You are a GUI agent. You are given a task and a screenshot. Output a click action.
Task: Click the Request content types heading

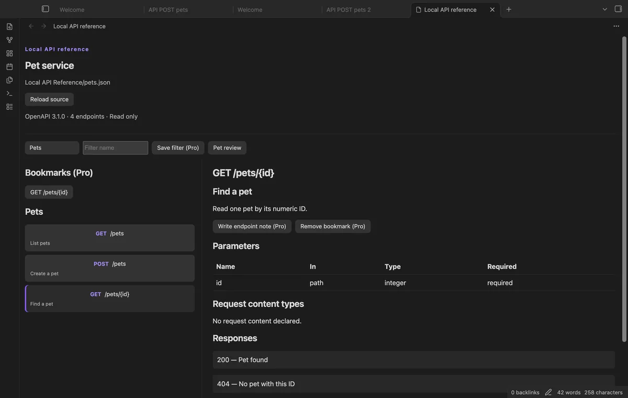click(258, 304)
